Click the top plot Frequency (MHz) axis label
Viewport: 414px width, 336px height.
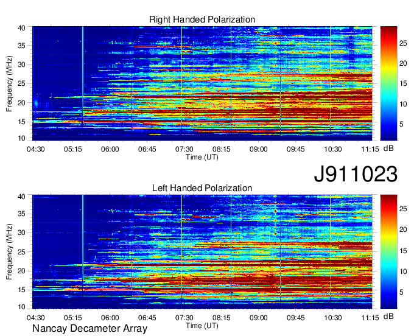[9, 83]
